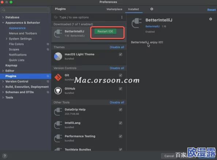Collapse Appearance & Behavior section
This screenshot has height=160, width=217.
[x=3, y=23]
